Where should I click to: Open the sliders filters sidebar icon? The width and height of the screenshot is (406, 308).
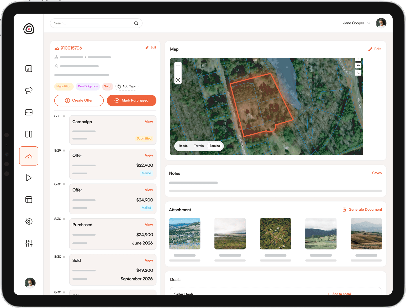click(x=29, y=243)
